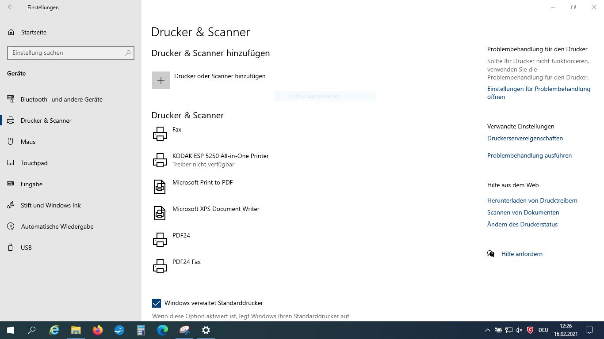Open the clock showing 12:26
Image resolution: width=604 pixels, height=339 pixels.
click(x=566, y=330)
